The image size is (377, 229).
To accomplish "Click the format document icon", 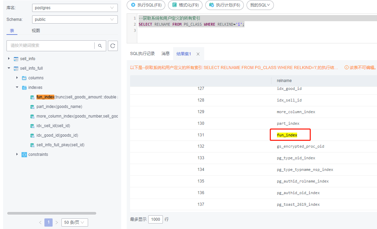I will pos(174,5).
